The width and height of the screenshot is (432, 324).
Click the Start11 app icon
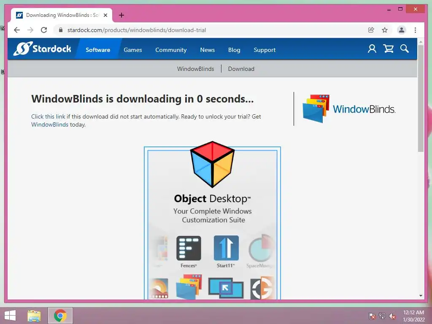pyautogui.click(x=226, y=248)
